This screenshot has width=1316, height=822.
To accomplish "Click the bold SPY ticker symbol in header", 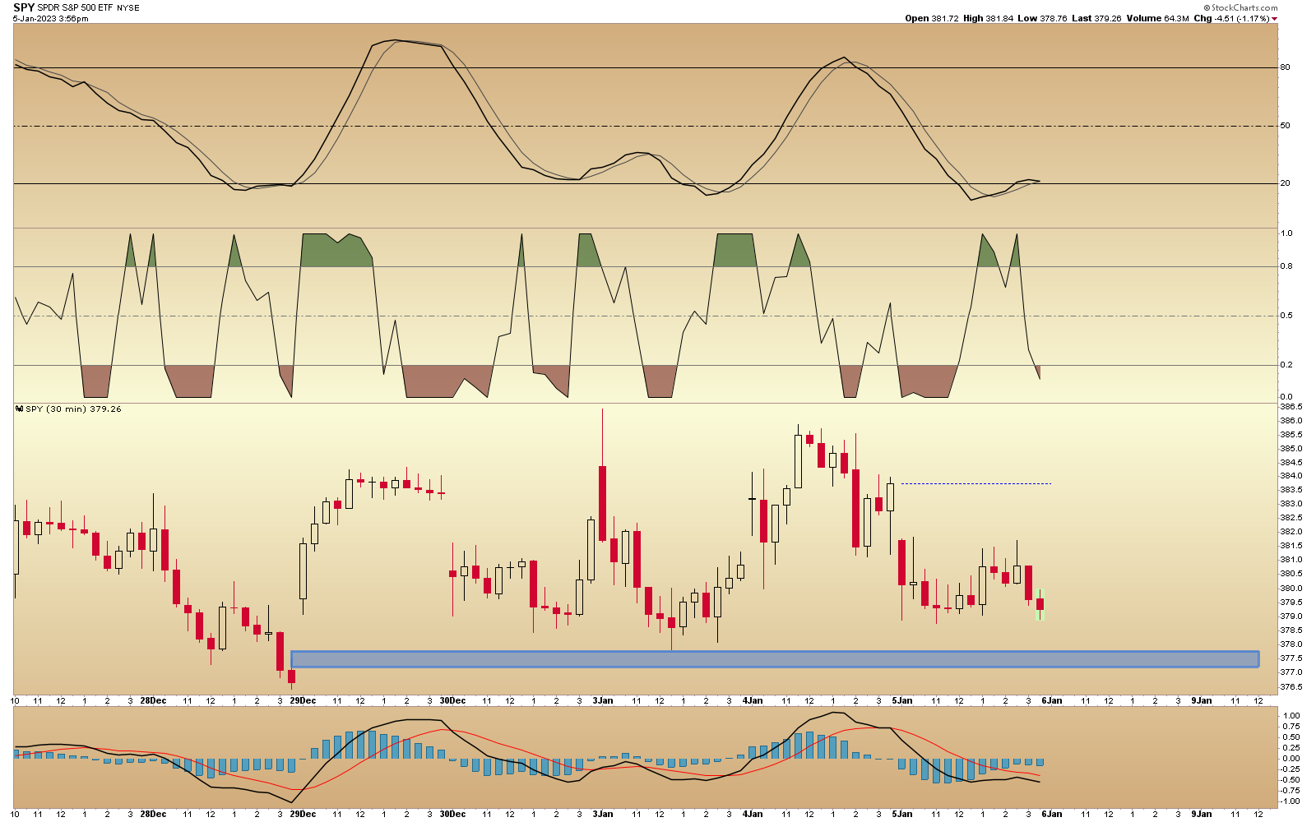I will 24,7.
